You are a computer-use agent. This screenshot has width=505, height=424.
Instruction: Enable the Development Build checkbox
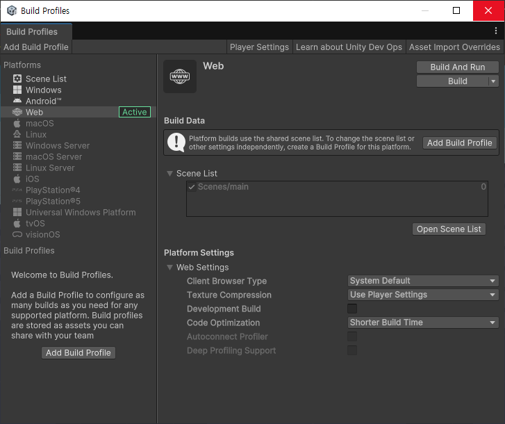pos(352,309)
